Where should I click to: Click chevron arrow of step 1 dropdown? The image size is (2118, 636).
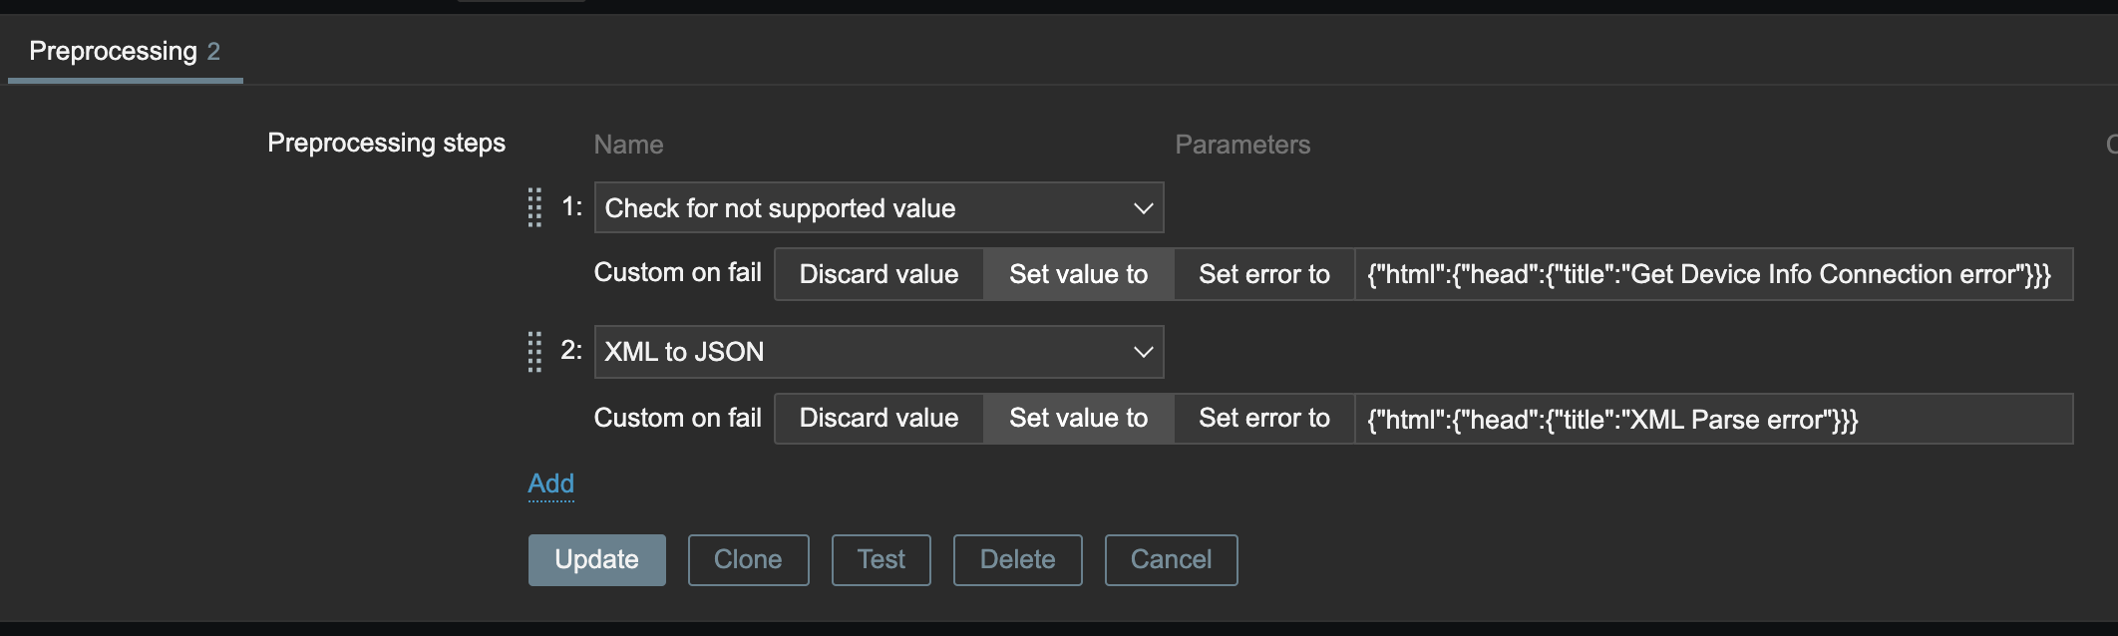point(1143,208)
